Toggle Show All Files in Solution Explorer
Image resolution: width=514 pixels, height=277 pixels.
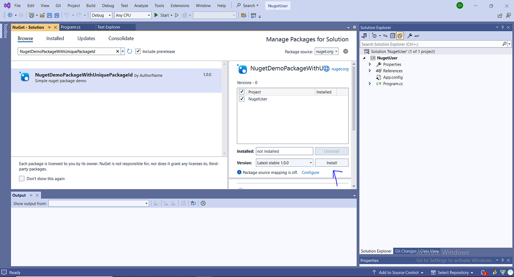[x=400, y=35]
